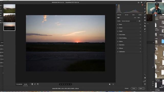Browse profiles with the grid icon
This screenshot has height=92, width=164.
[x=139, y=21]
